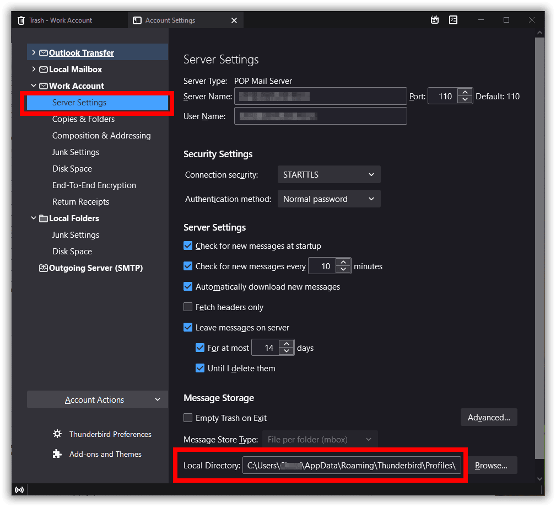
Task: Click Browse... for Local Directory
Action: pyautogui.click(x=490, y=466)
